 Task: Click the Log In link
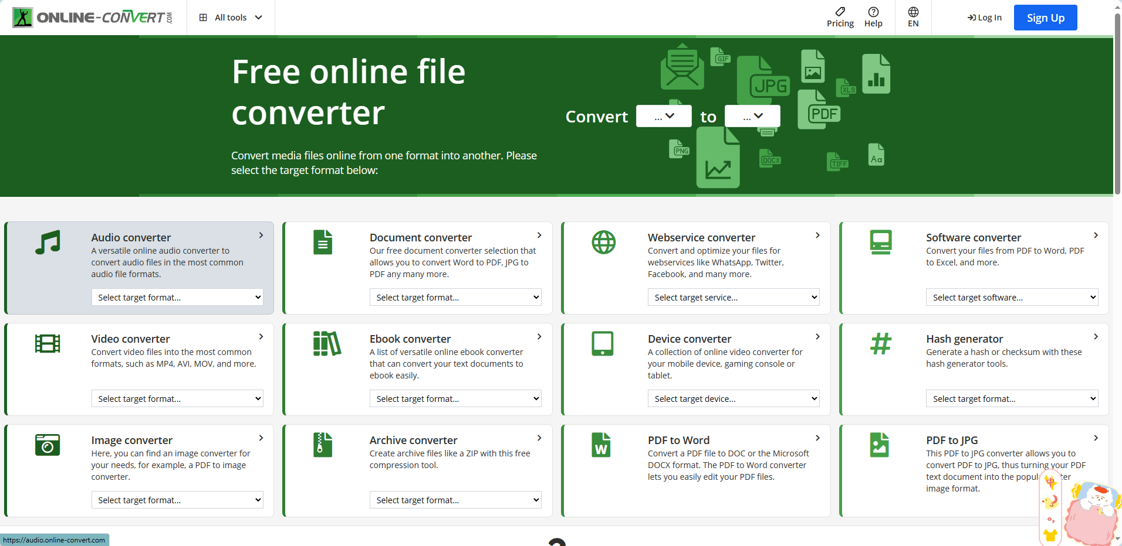985,18
